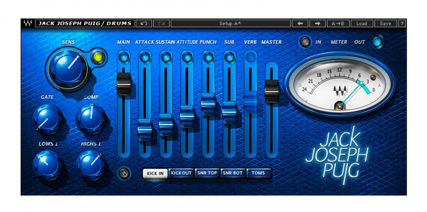Screen dimensions: 427x212
Task: Toggle the ATTACK channel light
Action: pyautogui.click(x=144, y=57)
